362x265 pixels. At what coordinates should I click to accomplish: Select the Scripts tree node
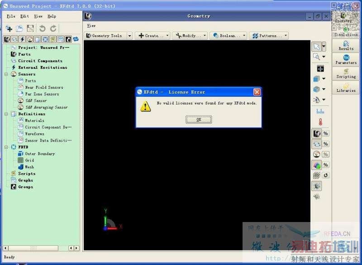pyautogui.click(x=27, y=174)
